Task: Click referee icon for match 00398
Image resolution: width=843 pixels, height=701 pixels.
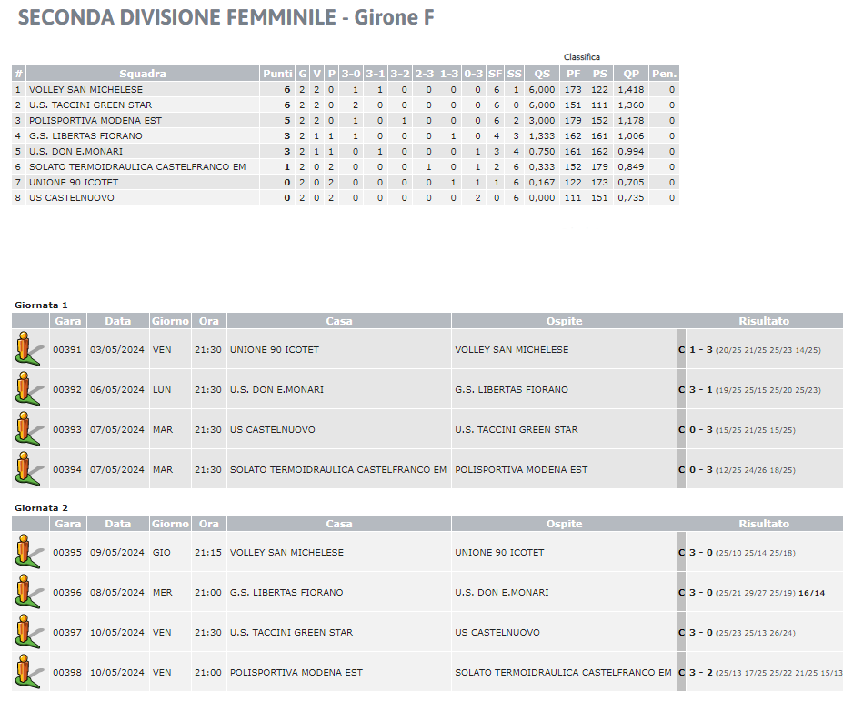Action: tap(29, 671)
